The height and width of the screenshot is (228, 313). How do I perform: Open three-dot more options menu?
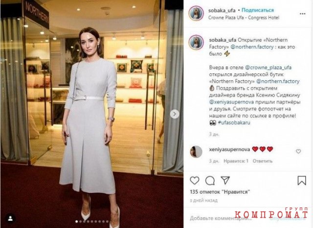pyautogui.click(x=302, y=14)
